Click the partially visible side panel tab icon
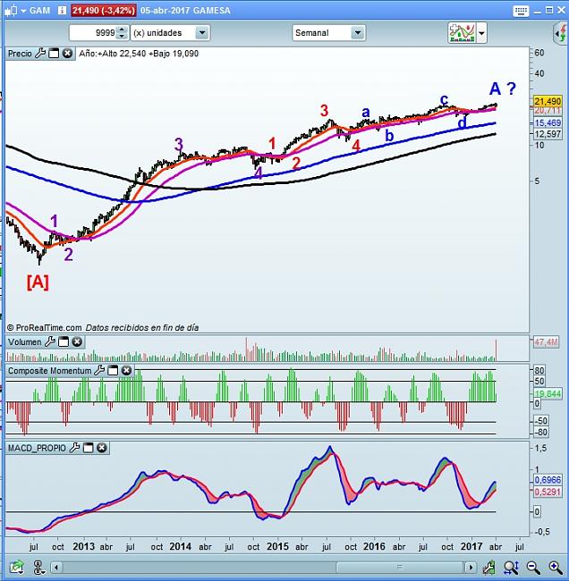This screenshot has height=581, width=569. point(561,33)
